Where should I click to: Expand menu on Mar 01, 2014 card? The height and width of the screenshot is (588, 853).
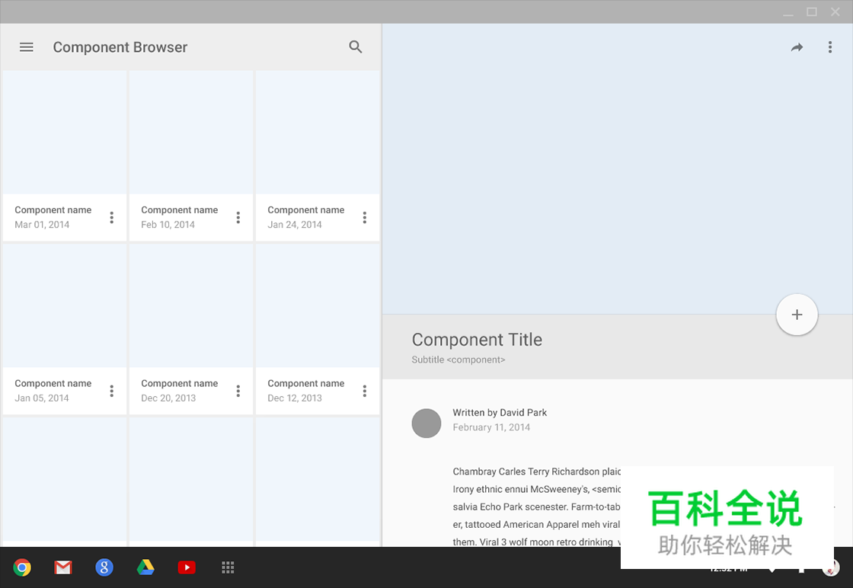click(x=111, y=217)
